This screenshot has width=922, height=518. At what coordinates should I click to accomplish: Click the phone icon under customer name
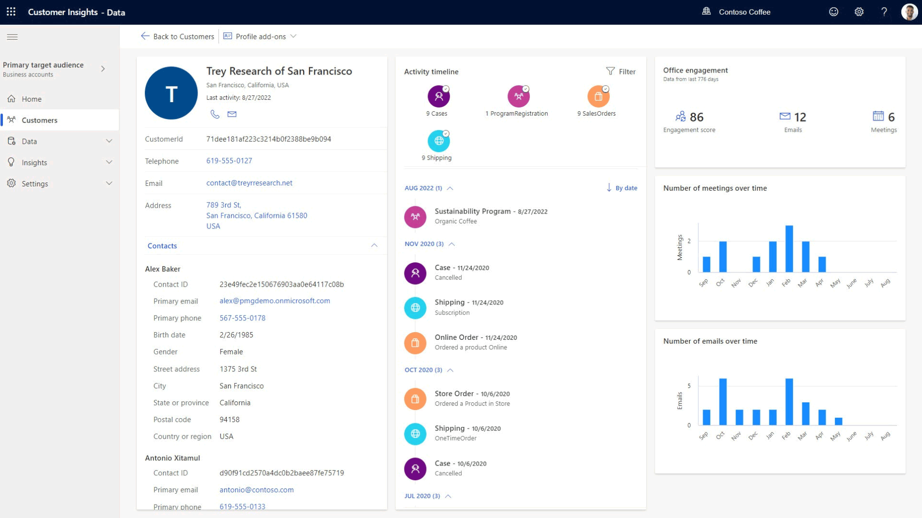pos(215,114)
